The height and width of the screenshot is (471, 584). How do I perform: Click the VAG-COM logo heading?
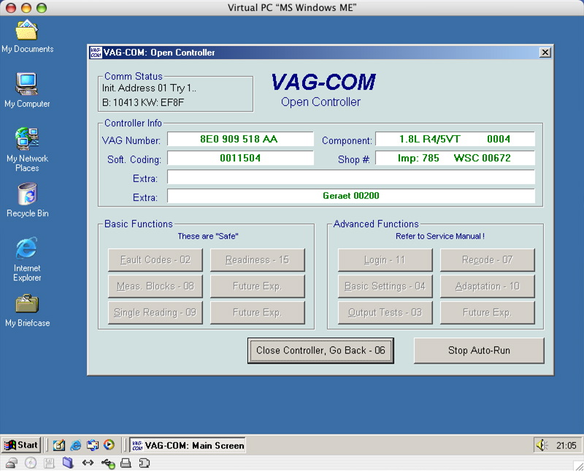[x=323, y=82]
